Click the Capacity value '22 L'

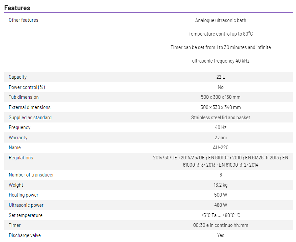pos(220,77)
